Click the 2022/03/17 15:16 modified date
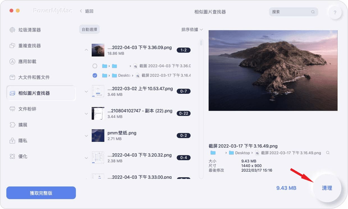The width and height of the screenshot is (348, 209). (257, 170)
